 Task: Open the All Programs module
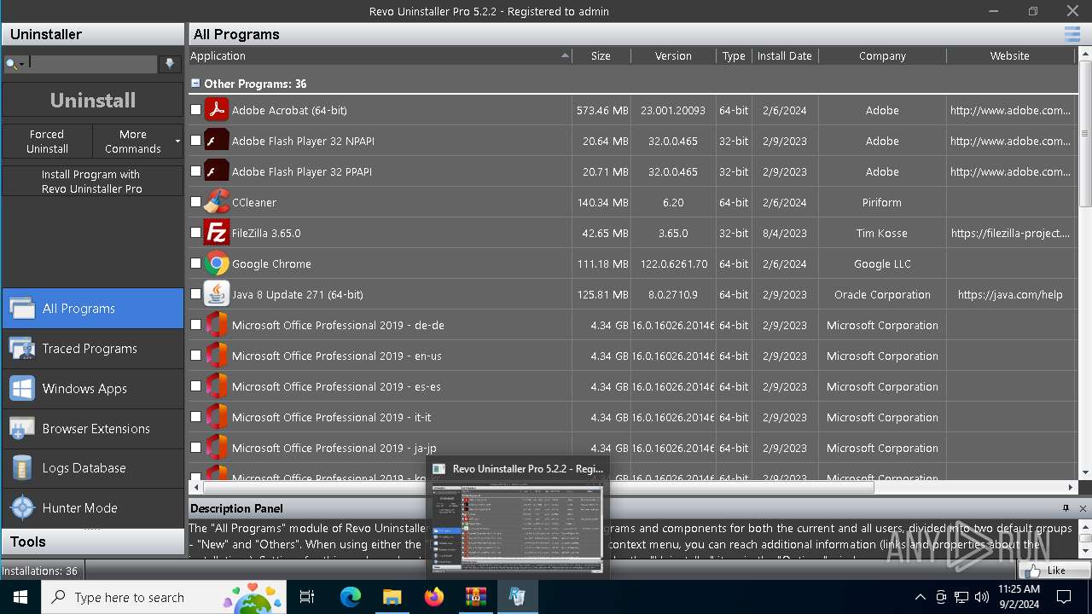[x=92, y=309]
